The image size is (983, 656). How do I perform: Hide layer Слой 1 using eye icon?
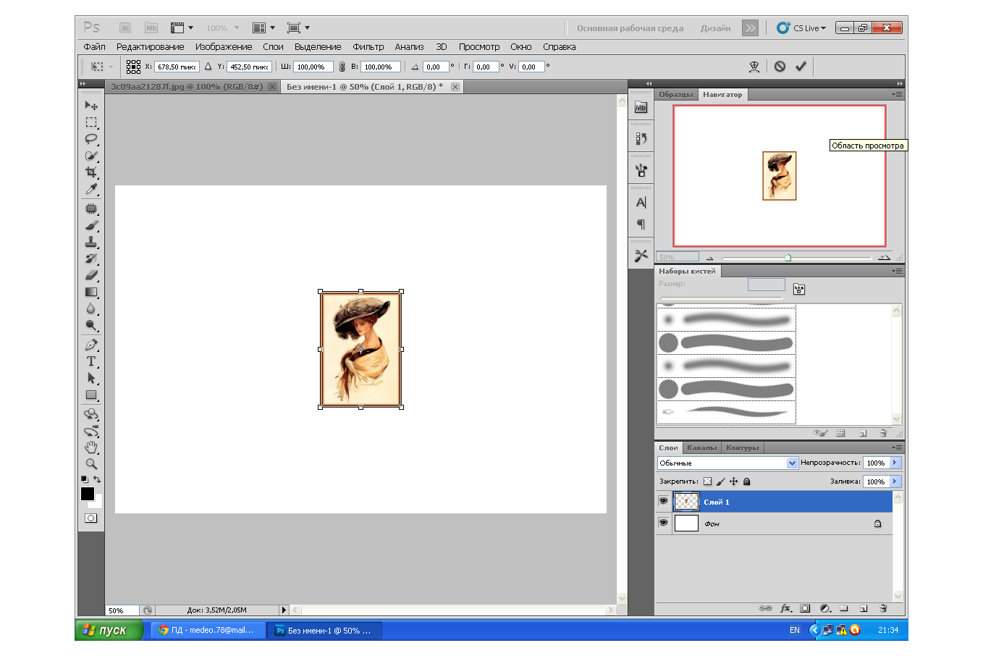pos(663,501)
